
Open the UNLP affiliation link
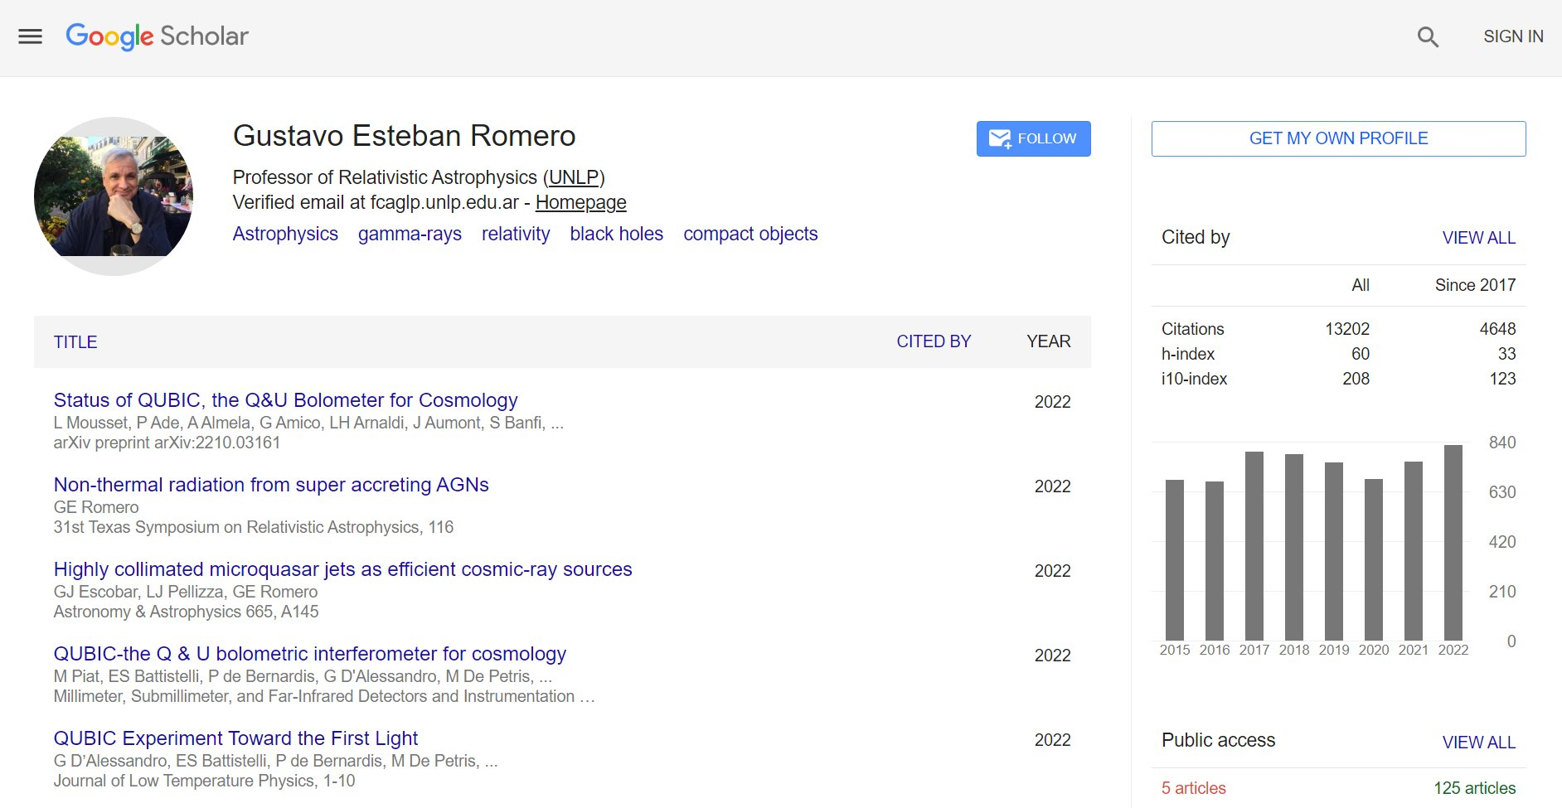tap(574, 177)
